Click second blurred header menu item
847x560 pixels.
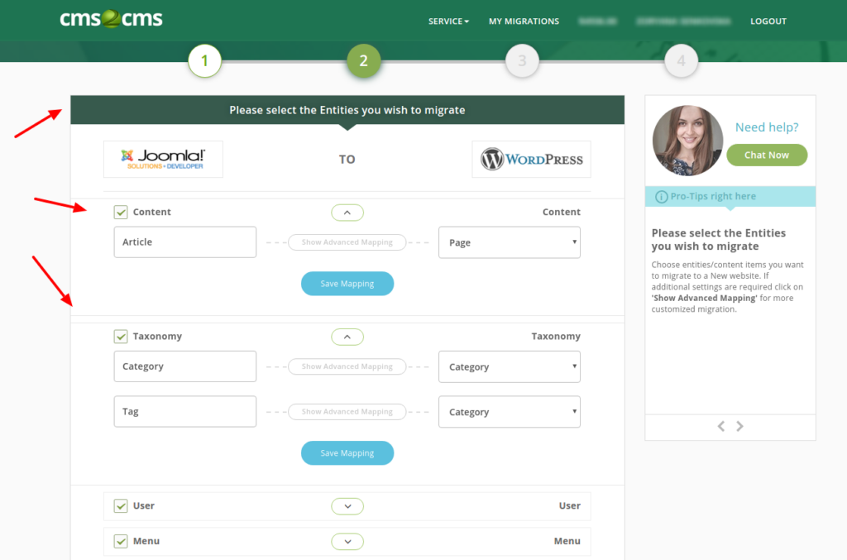pos(683,21)
